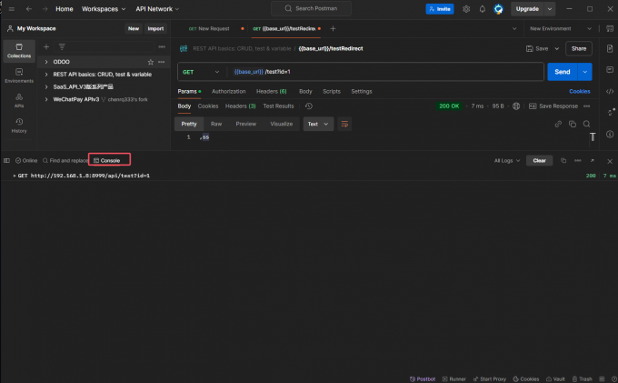Image resolution: width=618 pixels, height=383 pixels.
Task: Copy the response body
Action: [x=573, y=124]
